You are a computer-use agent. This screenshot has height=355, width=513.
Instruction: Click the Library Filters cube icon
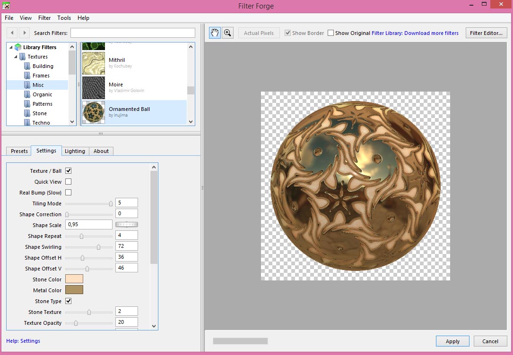pos(18,47)
